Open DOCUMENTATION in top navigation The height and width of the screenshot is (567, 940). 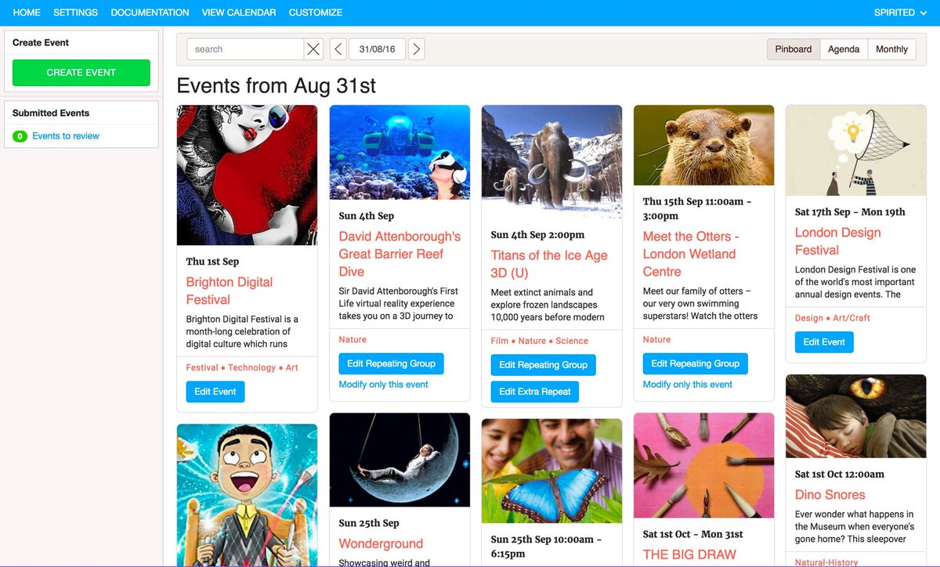(150, 13)
